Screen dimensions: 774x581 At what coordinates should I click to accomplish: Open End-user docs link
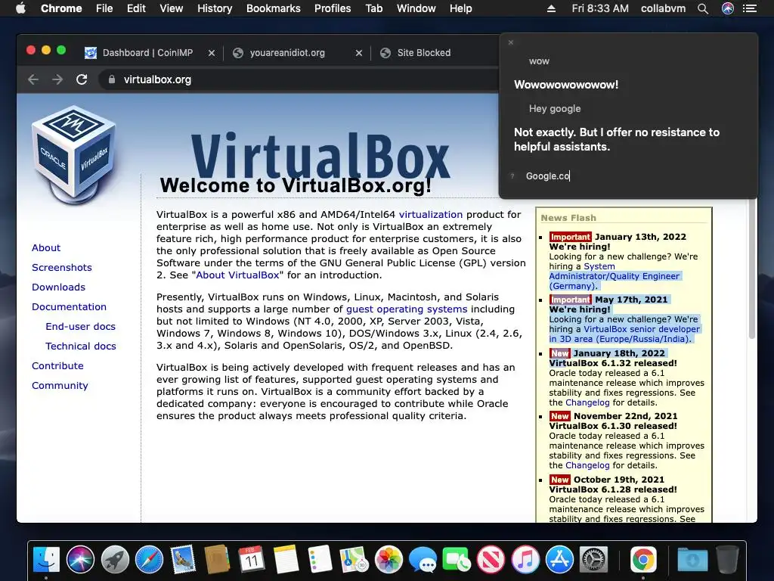(80, 327)
